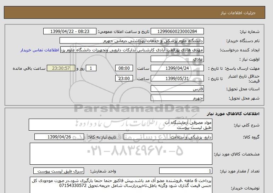Select the public announcement date field 1399/04/22 - 08:23
The width and height of the screenshot is (273, 193).
(69, 31)
